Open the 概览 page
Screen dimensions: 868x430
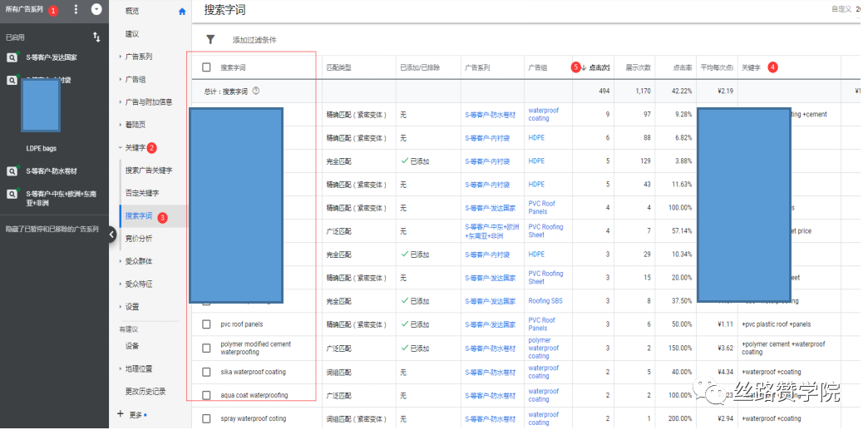(x=132, y=11)
